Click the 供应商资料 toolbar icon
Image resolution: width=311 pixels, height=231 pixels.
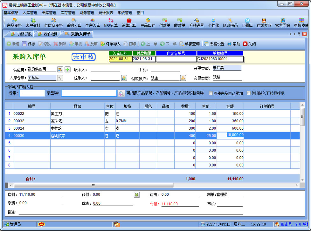point(53,23)
